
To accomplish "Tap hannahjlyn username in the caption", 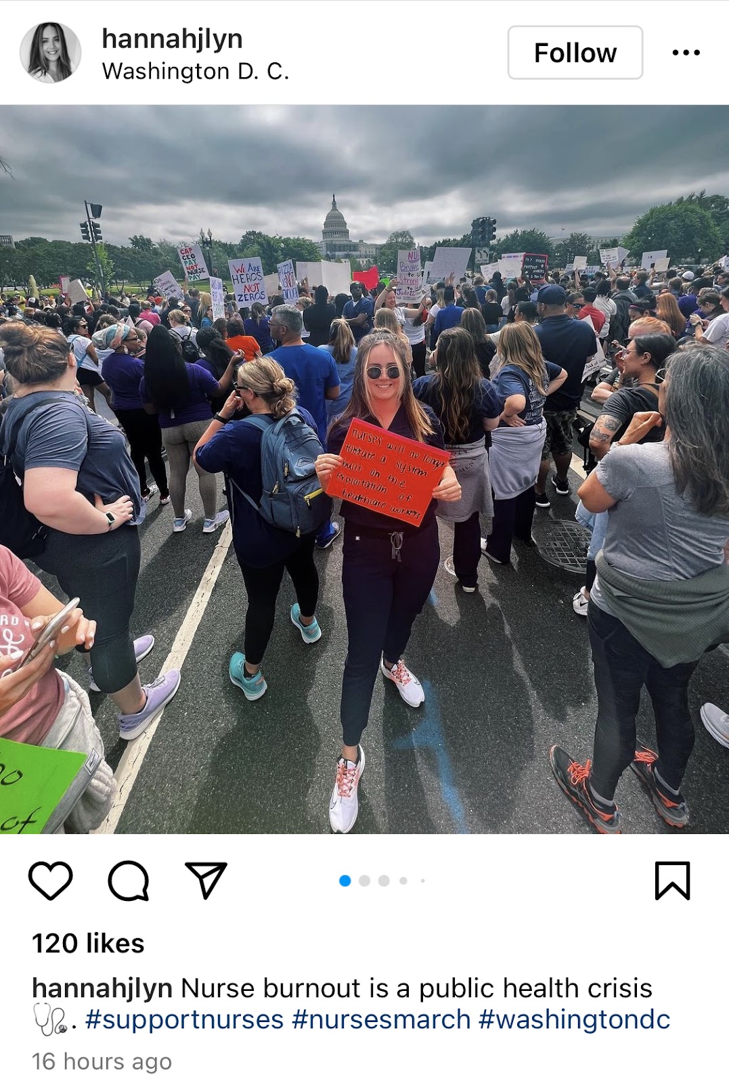I will pos(102,988).
